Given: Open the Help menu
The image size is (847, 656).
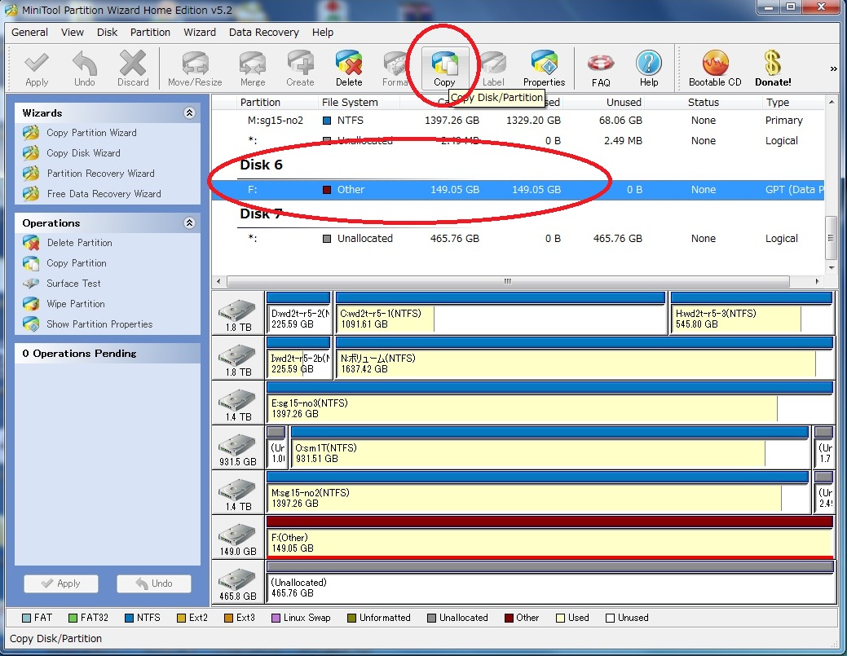Looking at the screenshot, I should point(323,33).
